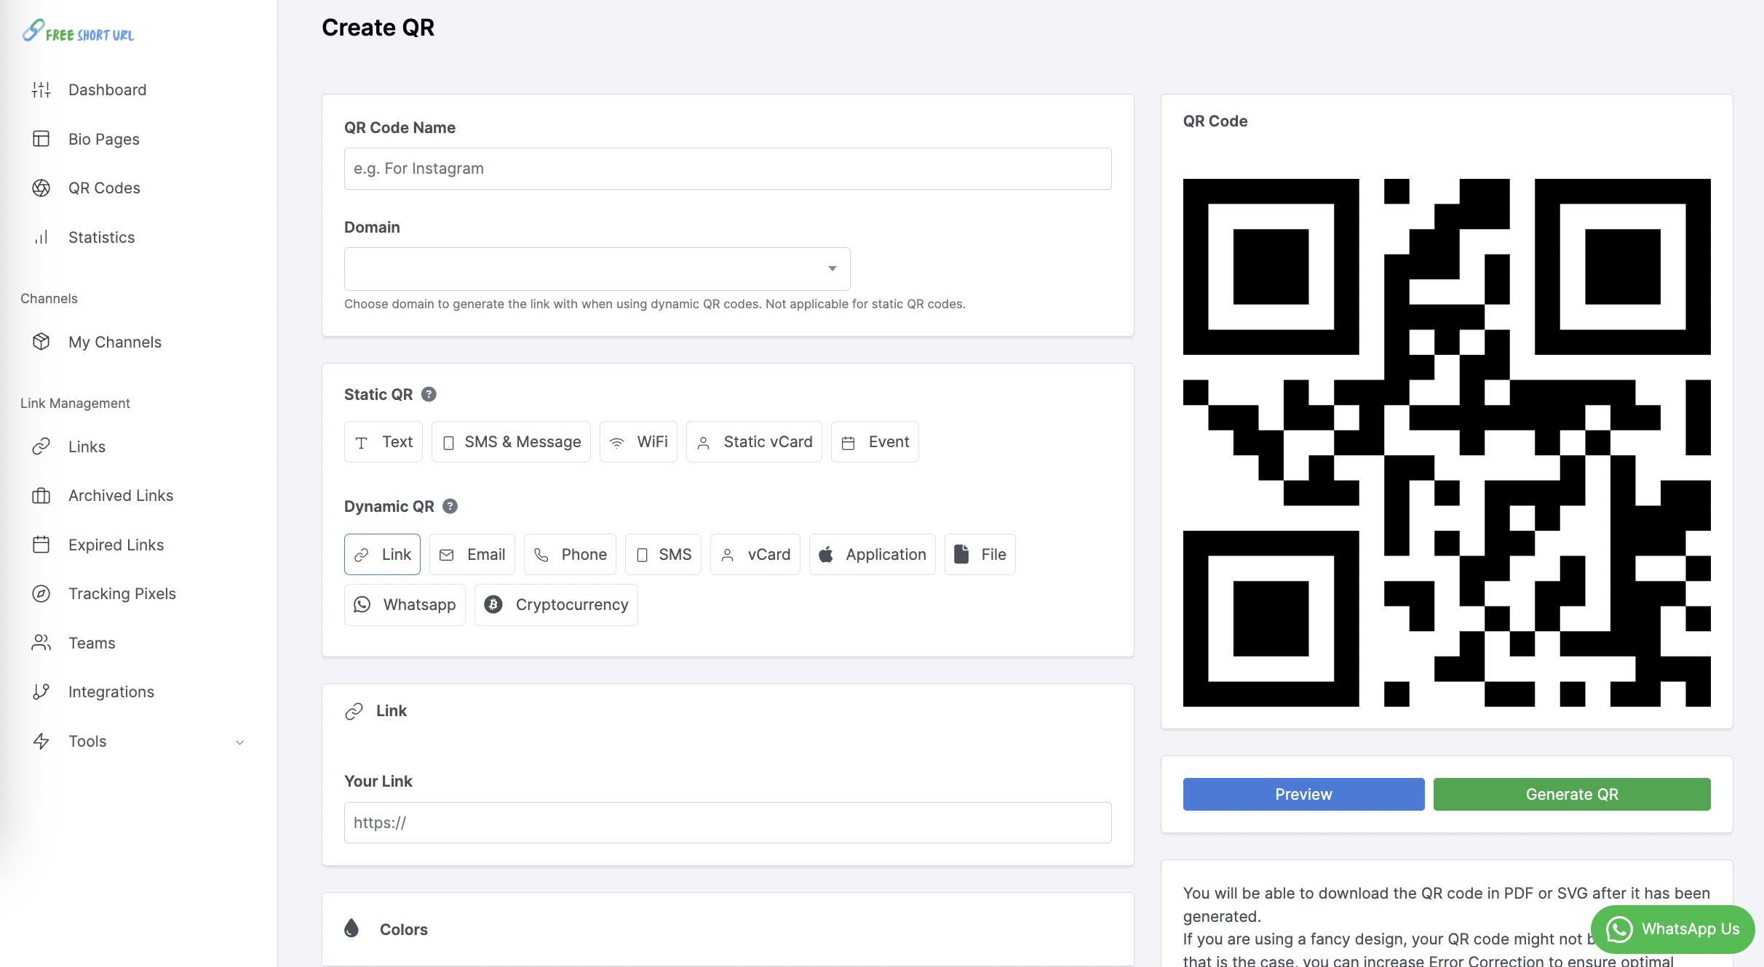Choose the Cryptocurrency dynamic QR type
This screenshot has width=1764, height=967.
tap(556, 604)
